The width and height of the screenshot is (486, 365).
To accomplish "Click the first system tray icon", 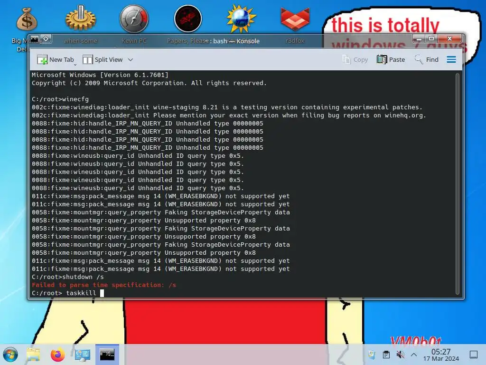I will click(372, 355).
